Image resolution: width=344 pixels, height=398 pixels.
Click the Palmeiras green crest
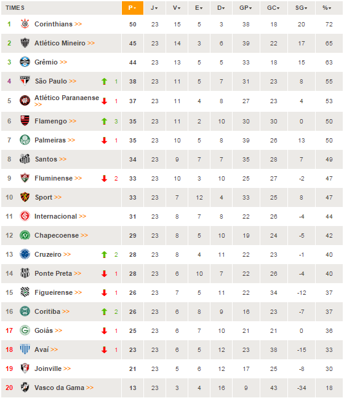[25, 140]
